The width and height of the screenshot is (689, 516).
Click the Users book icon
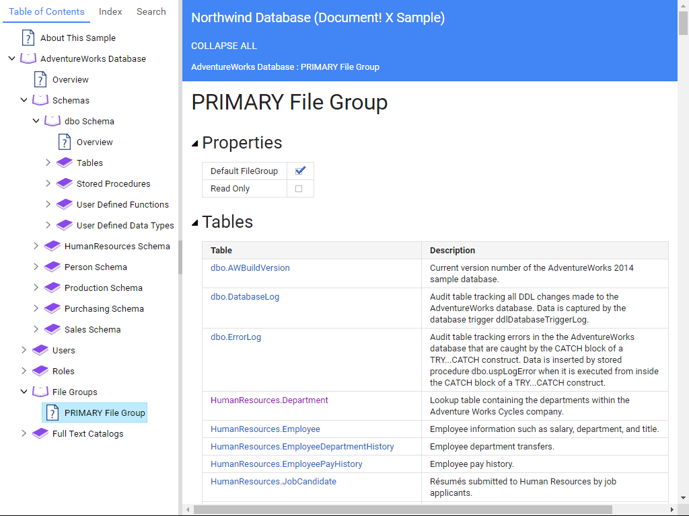click(40, 350)
